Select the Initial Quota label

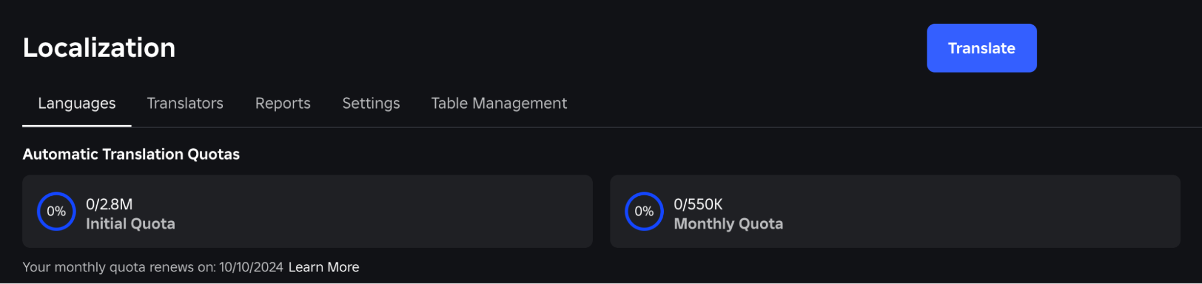(130, 224)
